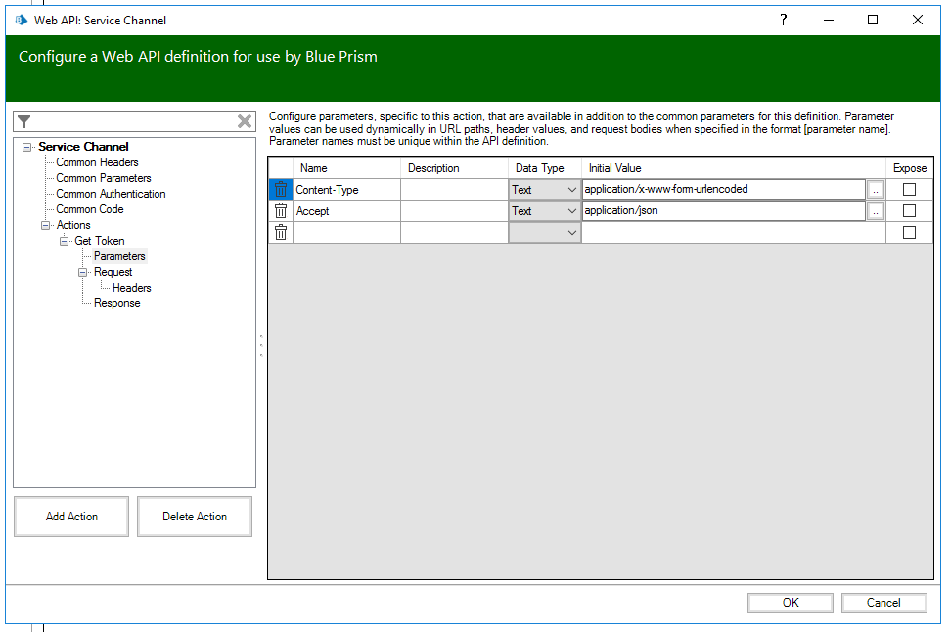Open the ellipsis editor for Content-Type value

[876, 190]
